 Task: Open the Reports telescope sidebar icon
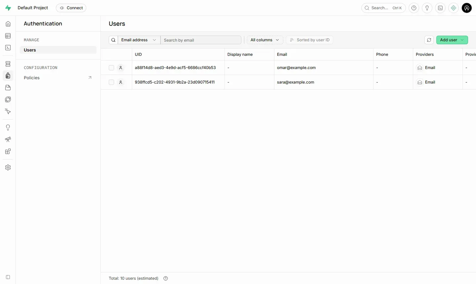pos(8,139)
